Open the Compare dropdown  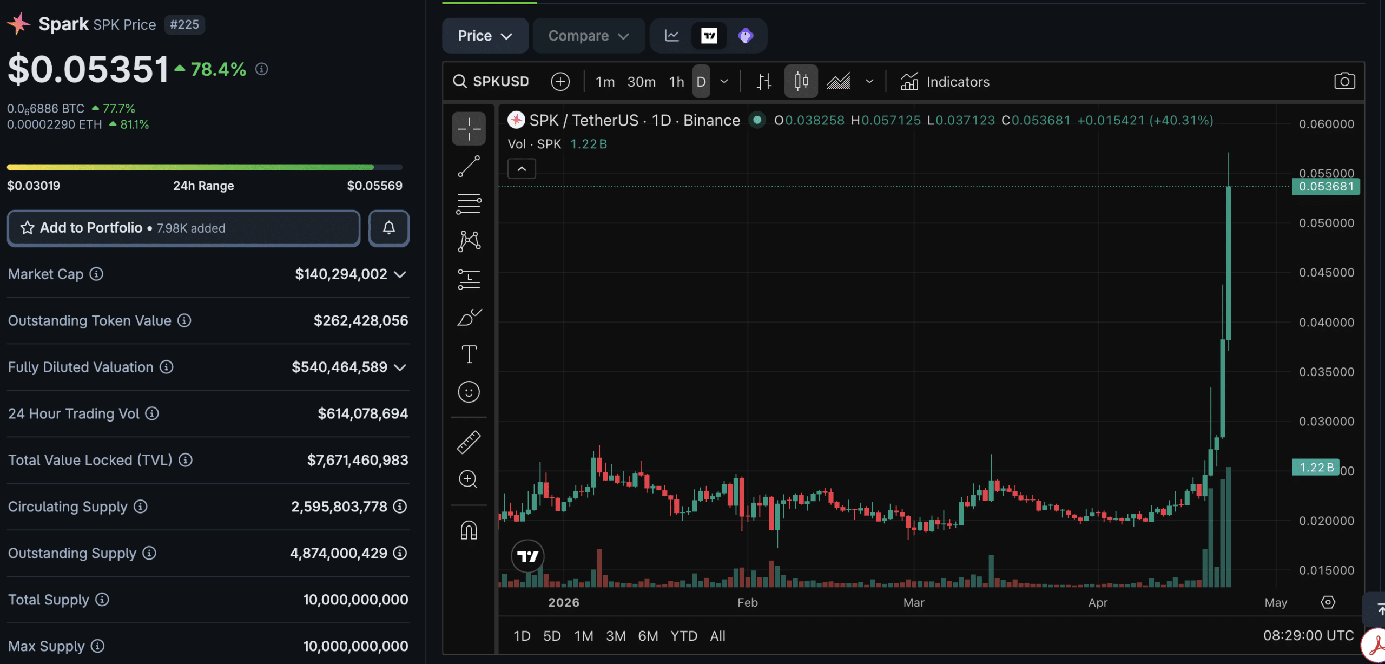tap(589, 36)
